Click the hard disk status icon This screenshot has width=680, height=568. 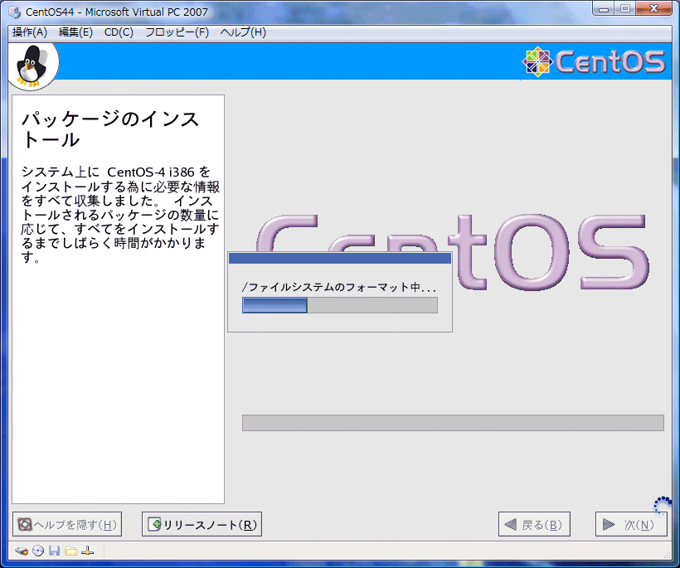click(22, 551)
